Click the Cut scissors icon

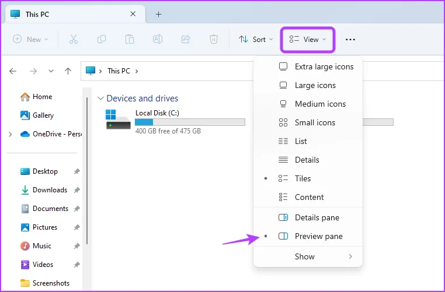(74, 40)
